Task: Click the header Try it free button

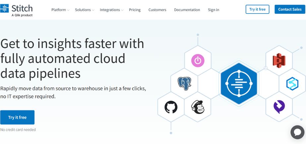Action: coord(257,9)
